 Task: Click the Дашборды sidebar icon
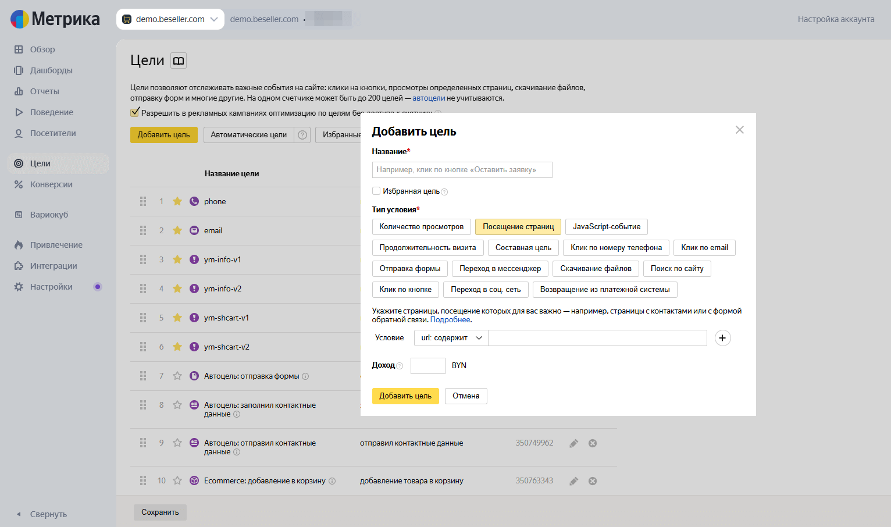click(x=19, y=70)
